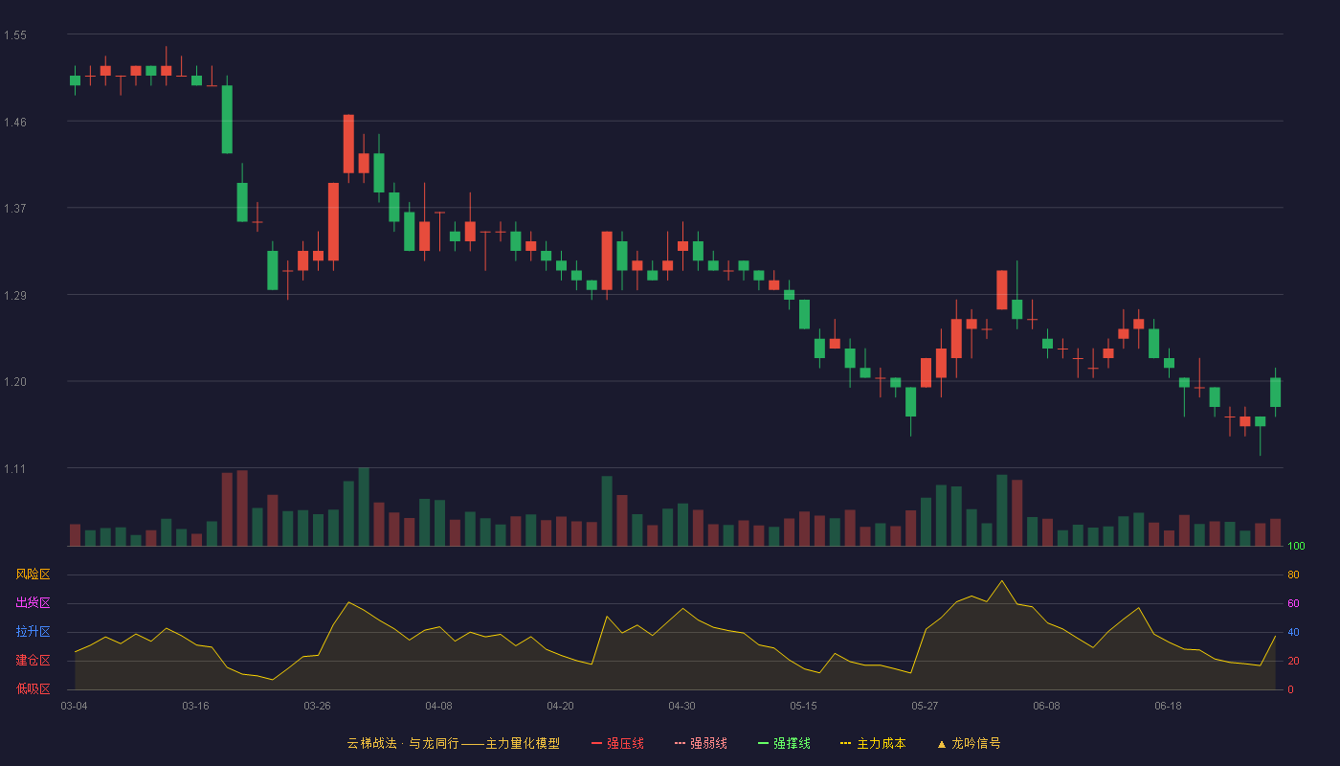Select the 建仓区 zone label

33,661
